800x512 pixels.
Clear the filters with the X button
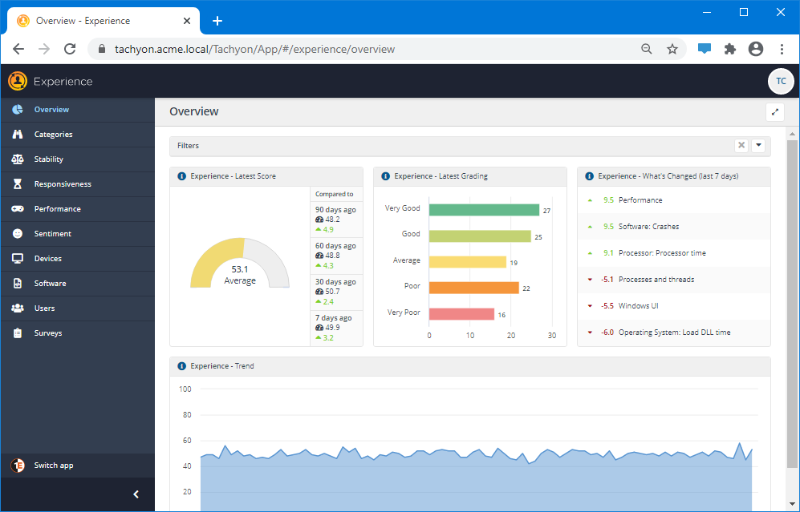741,146
